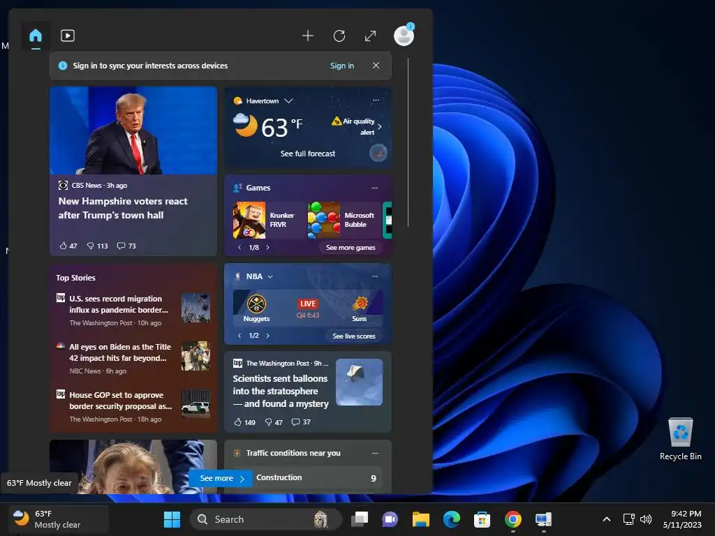This screenshot has height=536, width=715.
Task: Open the Recycle Bin desktop icon
Action: 680,439
